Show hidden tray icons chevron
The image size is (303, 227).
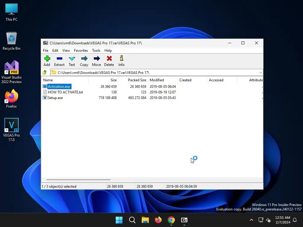252,220
